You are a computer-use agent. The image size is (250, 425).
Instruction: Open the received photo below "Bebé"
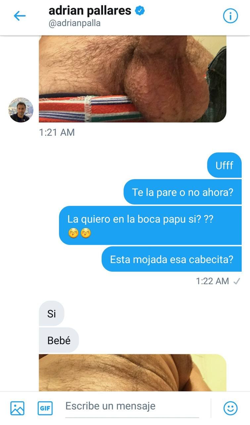click(x=132, y=373)
